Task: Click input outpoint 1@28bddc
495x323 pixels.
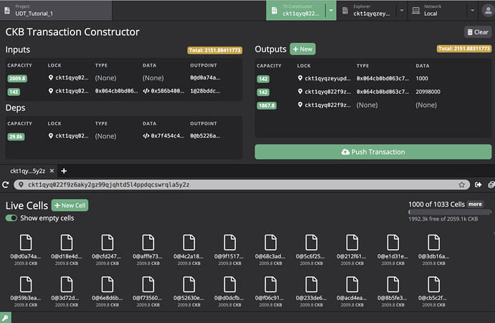Action: pyautogui.click(x=205, y=91)
